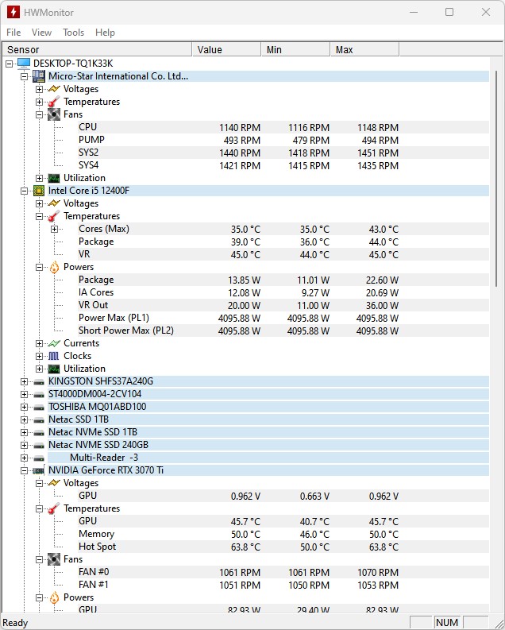Click the ST4000DM004-2CV104 drive icon
Viewport: 505px width, 630px height.
pos(39,395)
